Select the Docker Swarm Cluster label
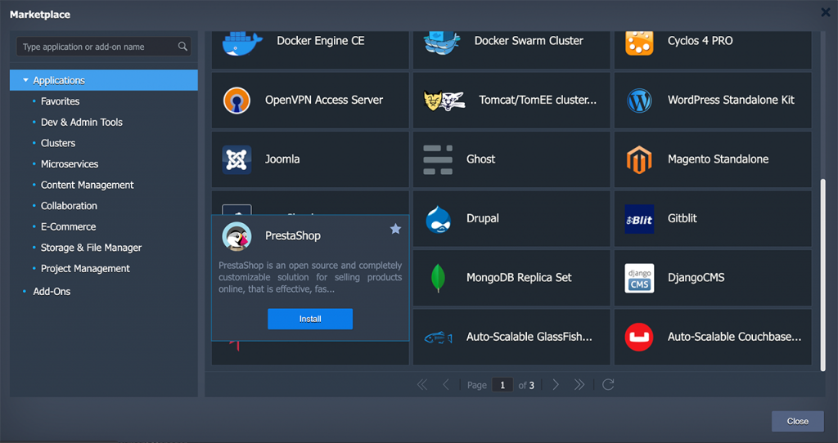The image size is (838, 443). coord(529,41)
